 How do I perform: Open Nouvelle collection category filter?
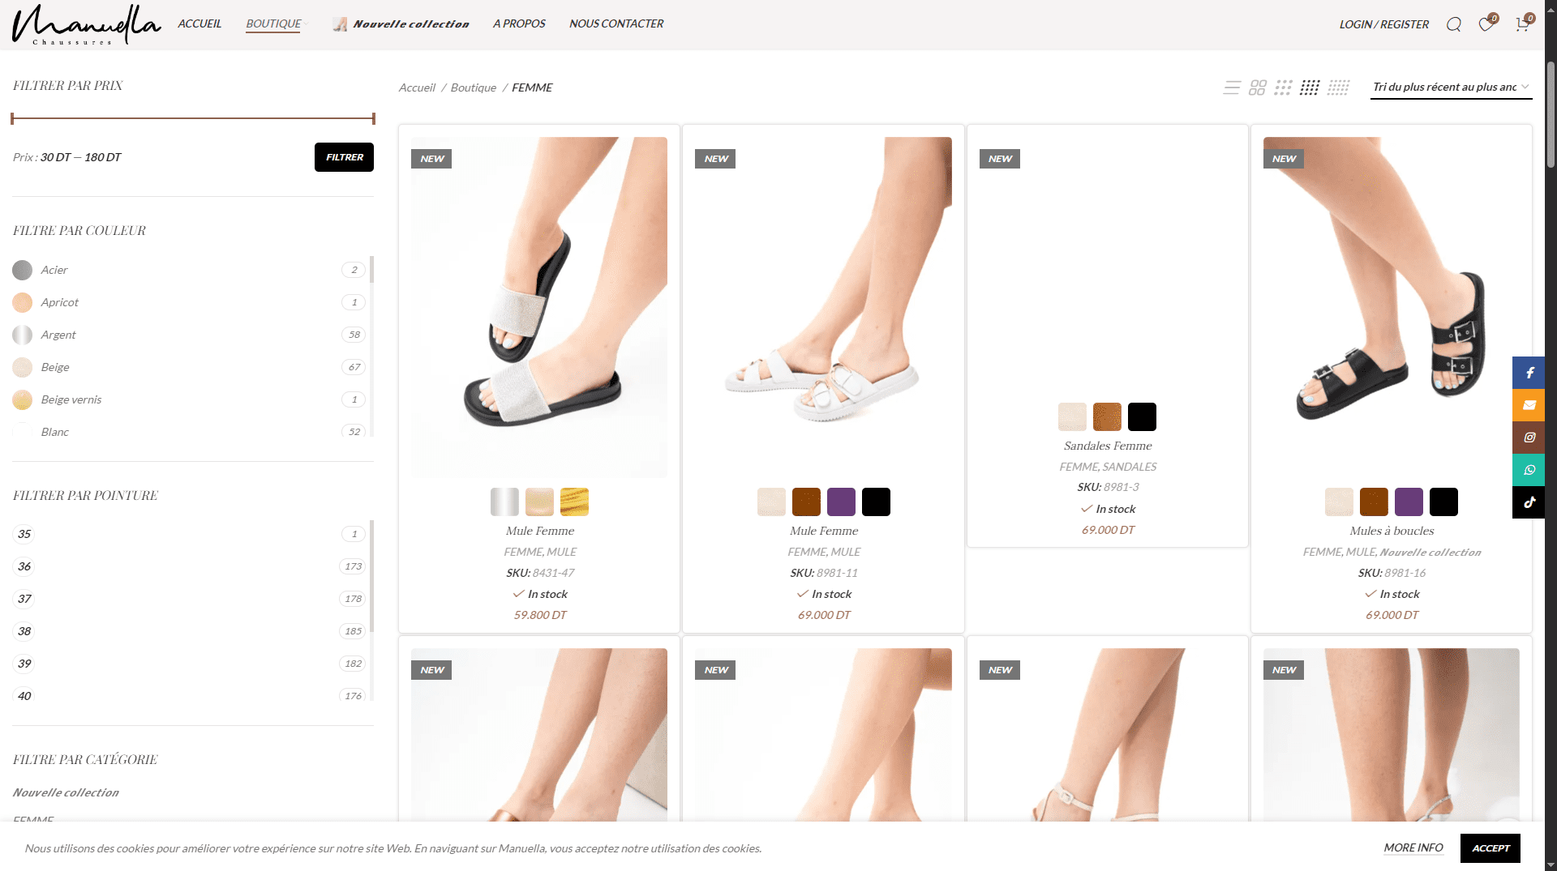pos(66,792)
